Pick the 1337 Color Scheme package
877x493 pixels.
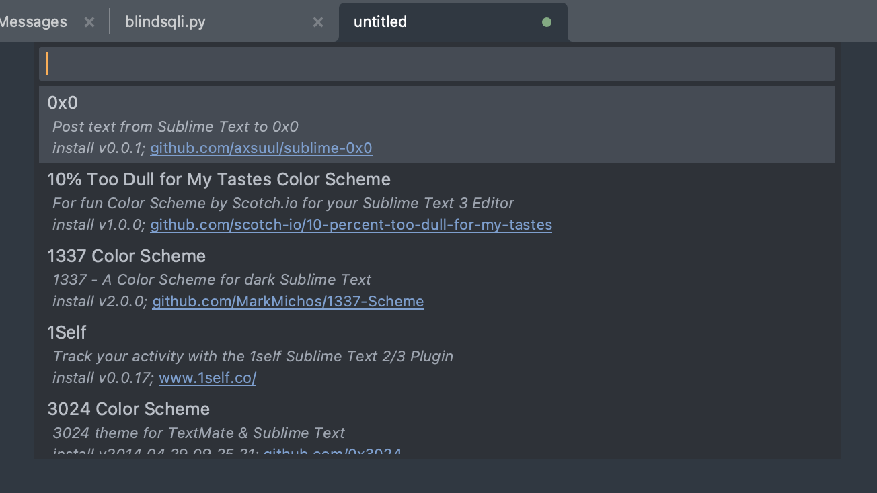pos(126,256)
